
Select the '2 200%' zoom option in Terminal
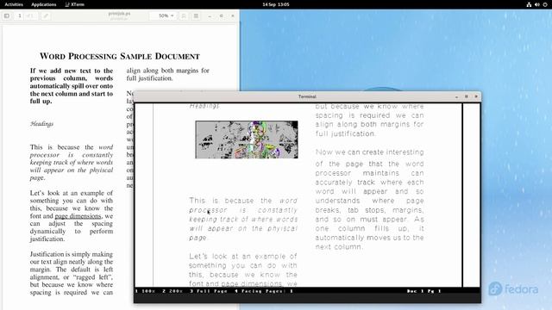(172, 291)
